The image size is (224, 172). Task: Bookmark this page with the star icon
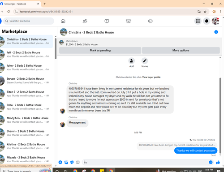coord(205,12)
